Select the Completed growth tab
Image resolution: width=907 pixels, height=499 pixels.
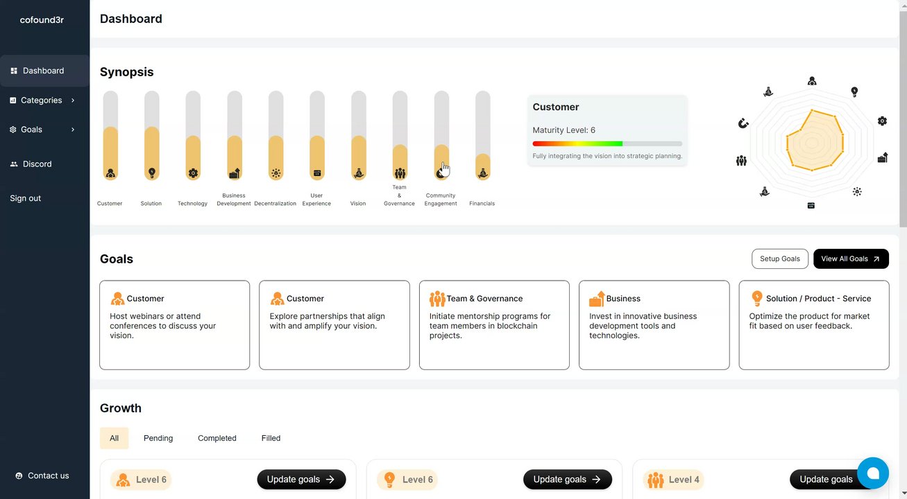[217, 438]
